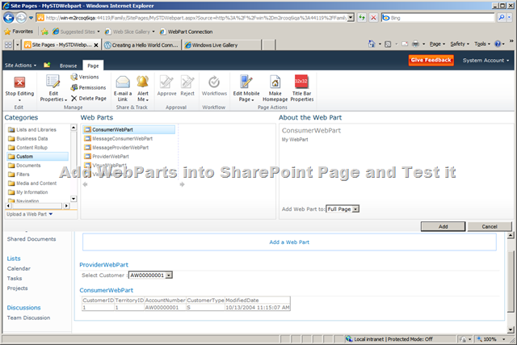Click the Stop Editing ribbon icon
This screenshot has height=345, width=517.
tap(19, 82)
